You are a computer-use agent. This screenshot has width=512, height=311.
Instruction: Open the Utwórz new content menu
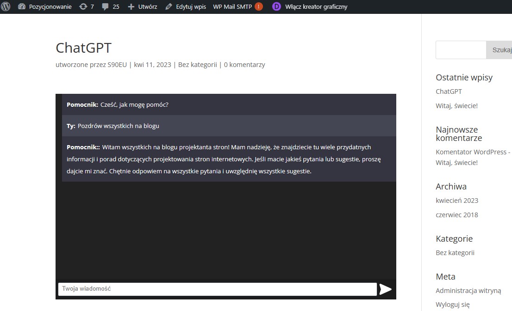pyautogui.click(x=143, y=6)
